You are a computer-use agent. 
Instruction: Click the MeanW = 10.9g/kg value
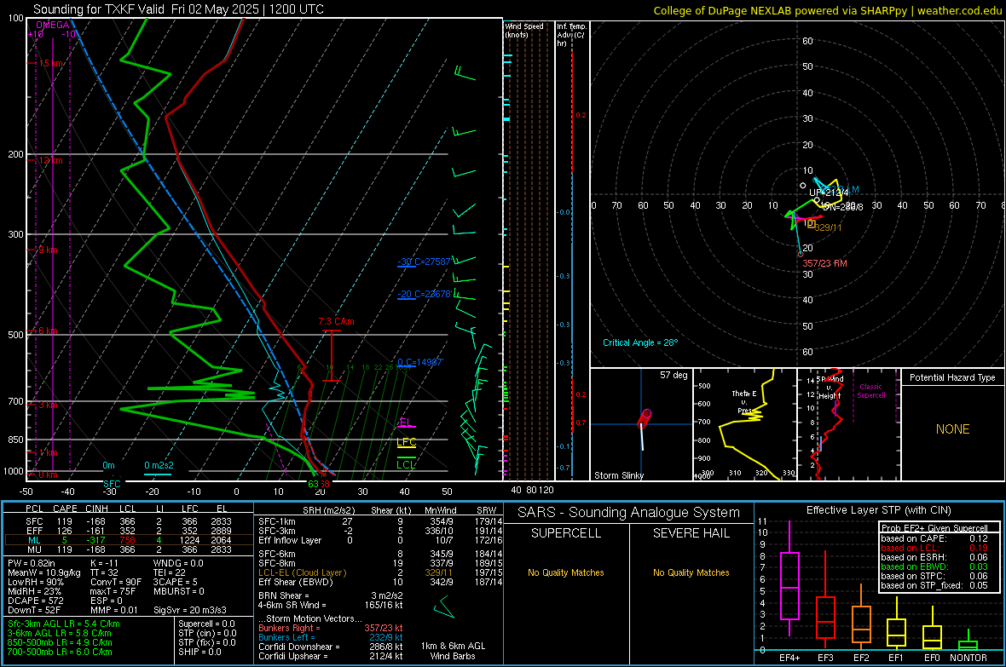click(x=44, y=572)
